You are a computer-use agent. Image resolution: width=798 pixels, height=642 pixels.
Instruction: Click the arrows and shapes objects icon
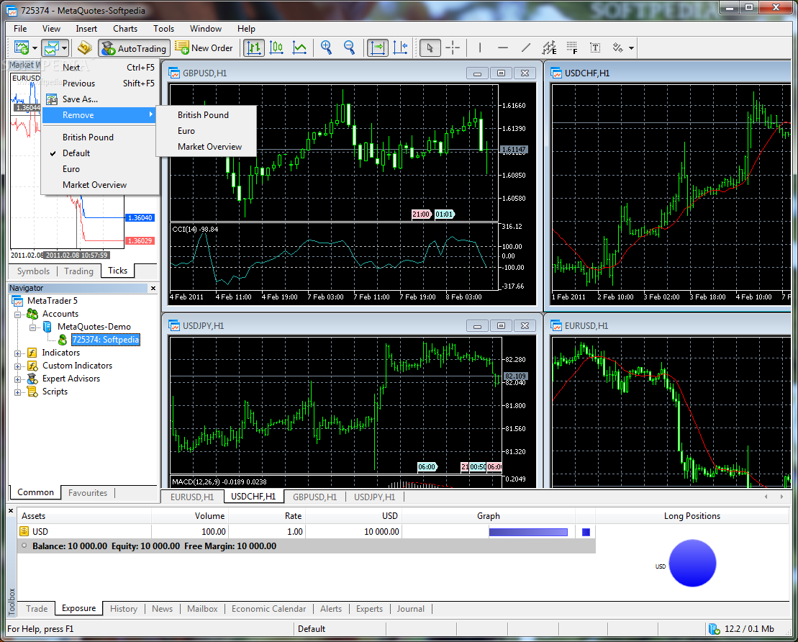[x=618, y=48]
